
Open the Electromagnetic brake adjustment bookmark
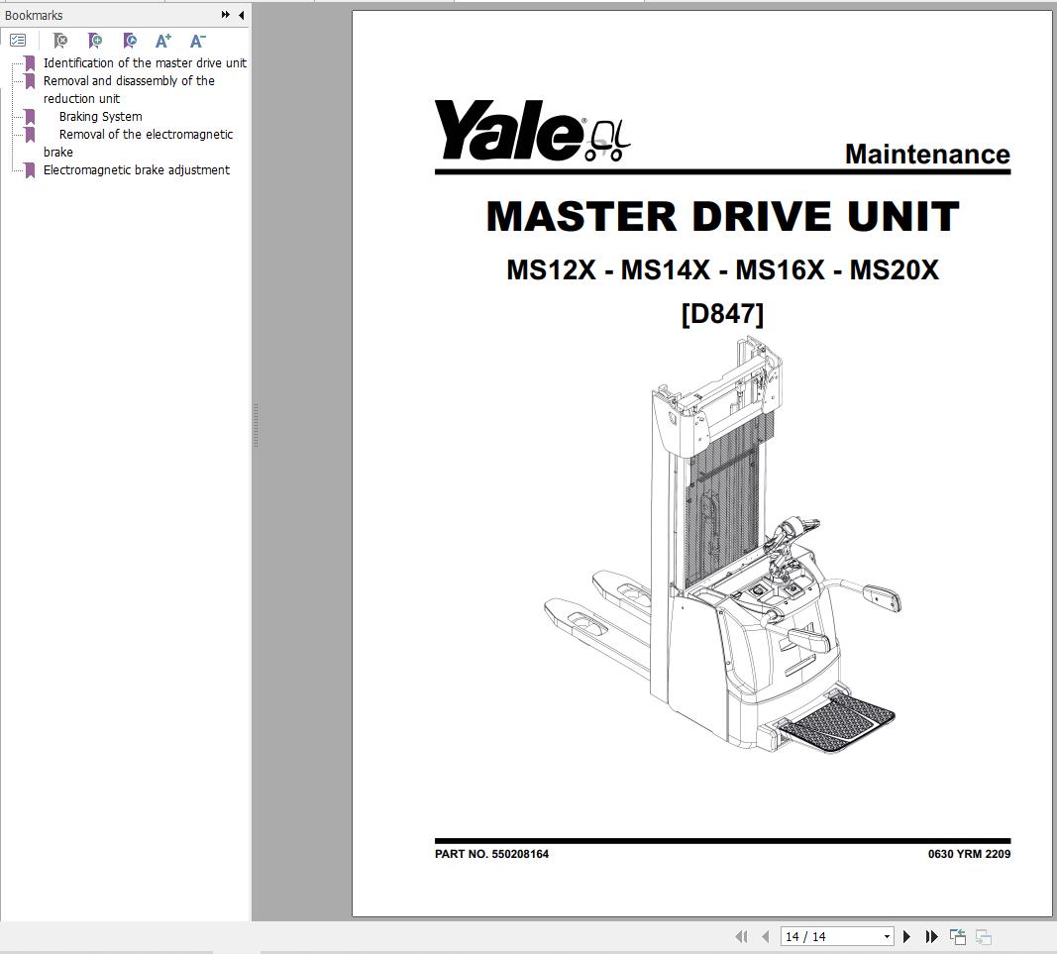(x=136, y=170)
